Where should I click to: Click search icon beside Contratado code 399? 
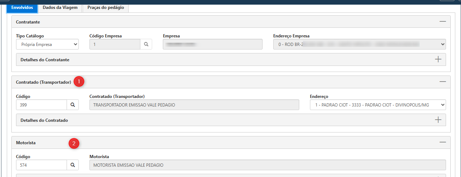click(x=73, y=105)
